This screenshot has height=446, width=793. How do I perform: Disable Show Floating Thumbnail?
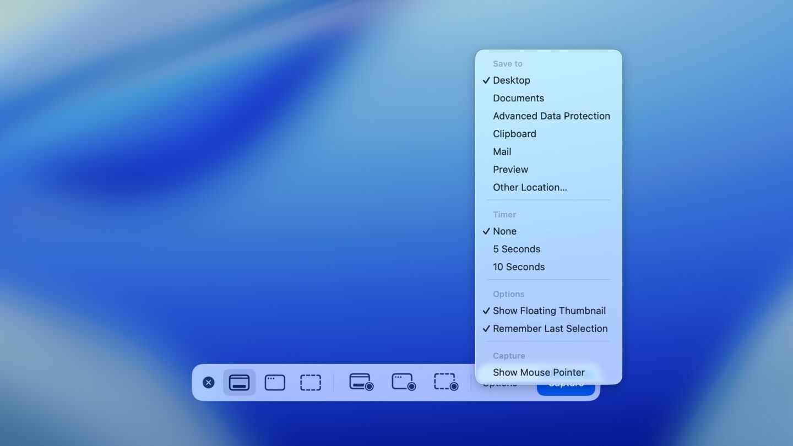point(549,311)
